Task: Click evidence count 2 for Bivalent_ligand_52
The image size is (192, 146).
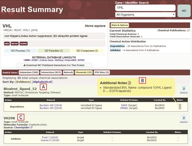Action: 184,89
